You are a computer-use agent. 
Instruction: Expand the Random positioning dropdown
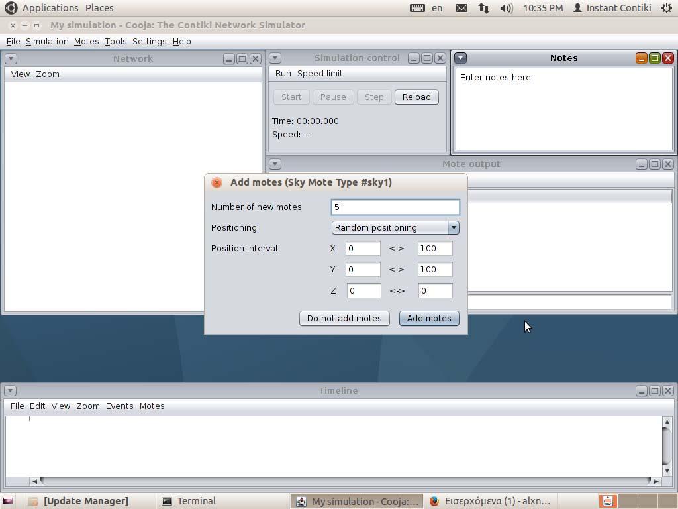(x=453, y=228)
